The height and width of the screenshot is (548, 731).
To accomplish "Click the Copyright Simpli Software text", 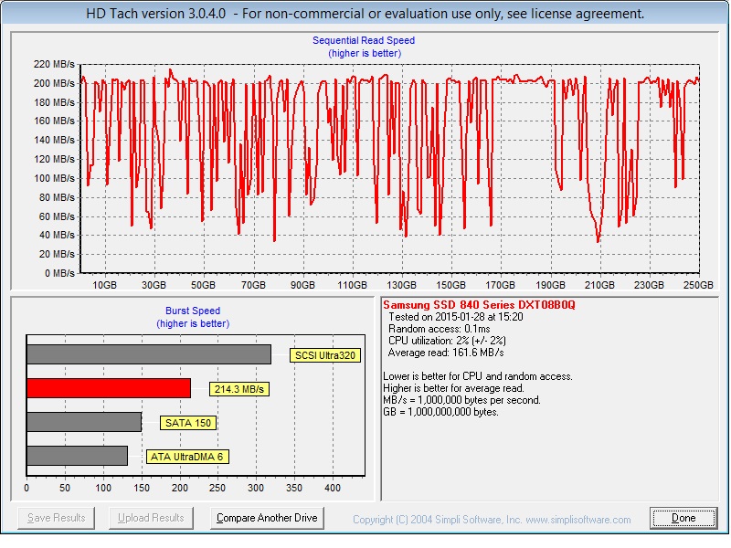I will click(492, 520).
